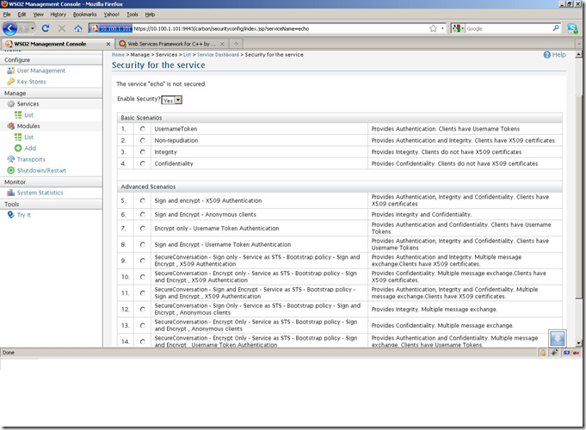Click the site identity 10.100.1.101 badge
The height and width of the screenshot is (430, 586).
(111, 28)
